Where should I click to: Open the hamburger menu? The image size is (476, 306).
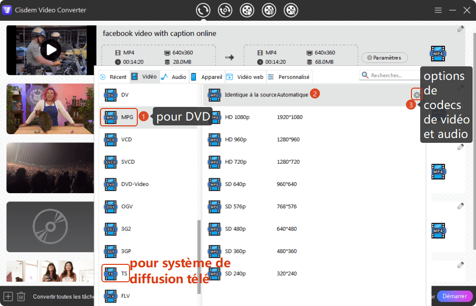click(438, 10)
